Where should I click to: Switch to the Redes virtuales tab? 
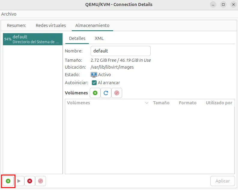[51, 25]
